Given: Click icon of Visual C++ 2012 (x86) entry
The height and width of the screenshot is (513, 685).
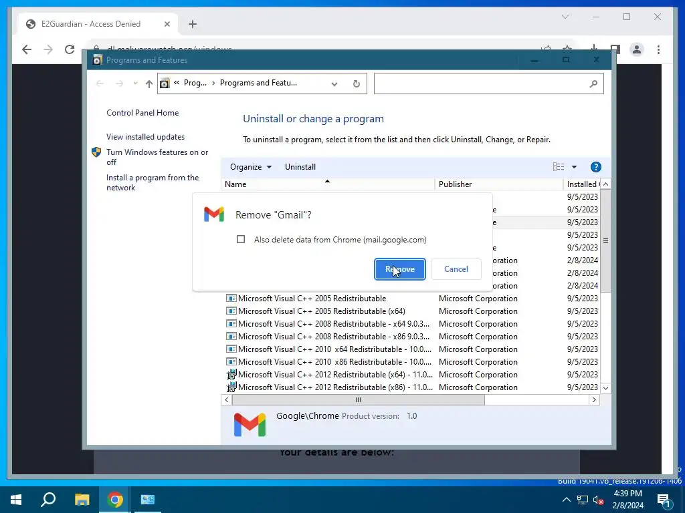Looking at the screenshot, I should tap(231, 387).
